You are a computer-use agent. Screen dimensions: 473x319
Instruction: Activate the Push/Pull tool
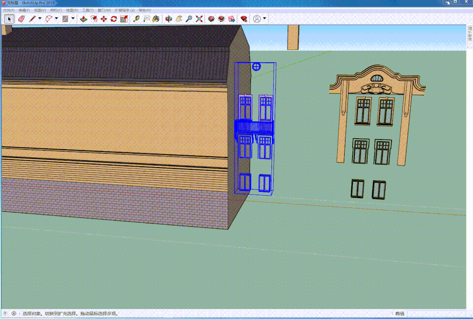pyautogui.click(x=84, y=19)
